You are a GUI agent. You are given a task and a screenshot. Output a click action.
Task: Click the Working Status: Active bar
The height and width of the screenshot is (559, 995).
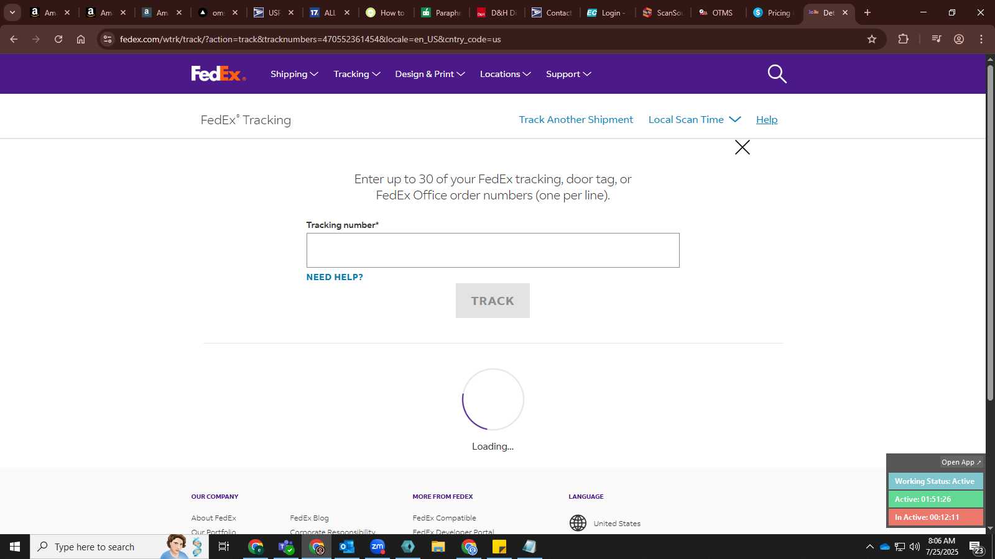935,481
